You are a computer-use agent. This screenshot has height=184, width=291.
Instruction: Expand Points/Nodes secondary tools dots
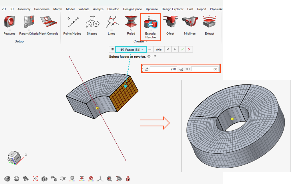click(x=72, y=30)
